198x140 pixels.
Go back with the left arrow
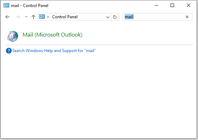(x=7, y=17)
